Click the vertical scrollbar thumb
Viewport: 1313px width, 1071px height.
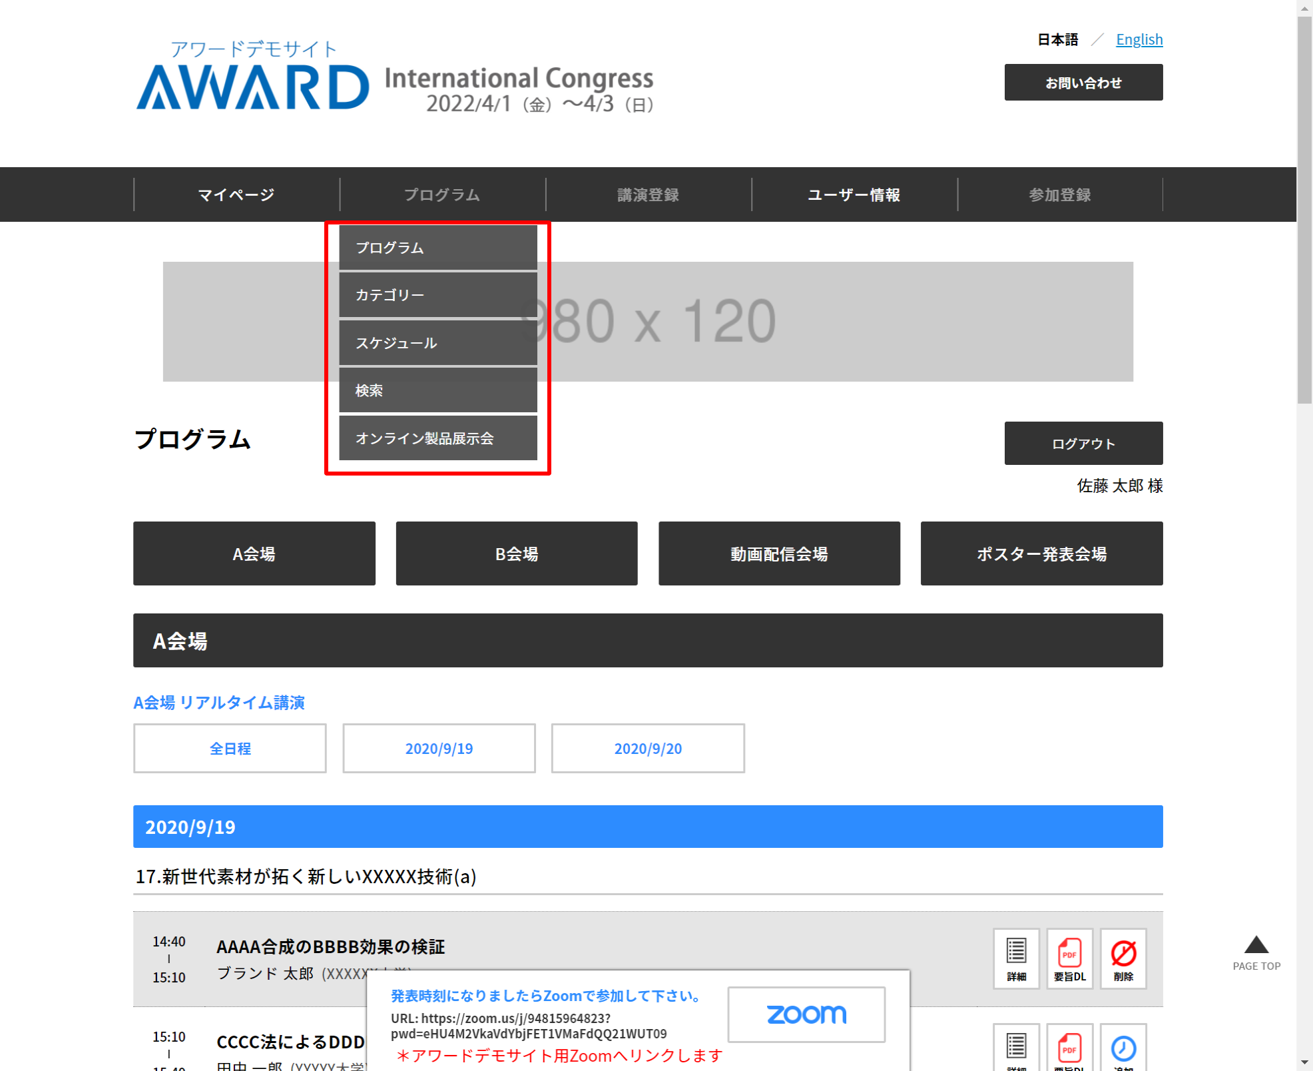pyautogui.click(x=1304, y=210)
